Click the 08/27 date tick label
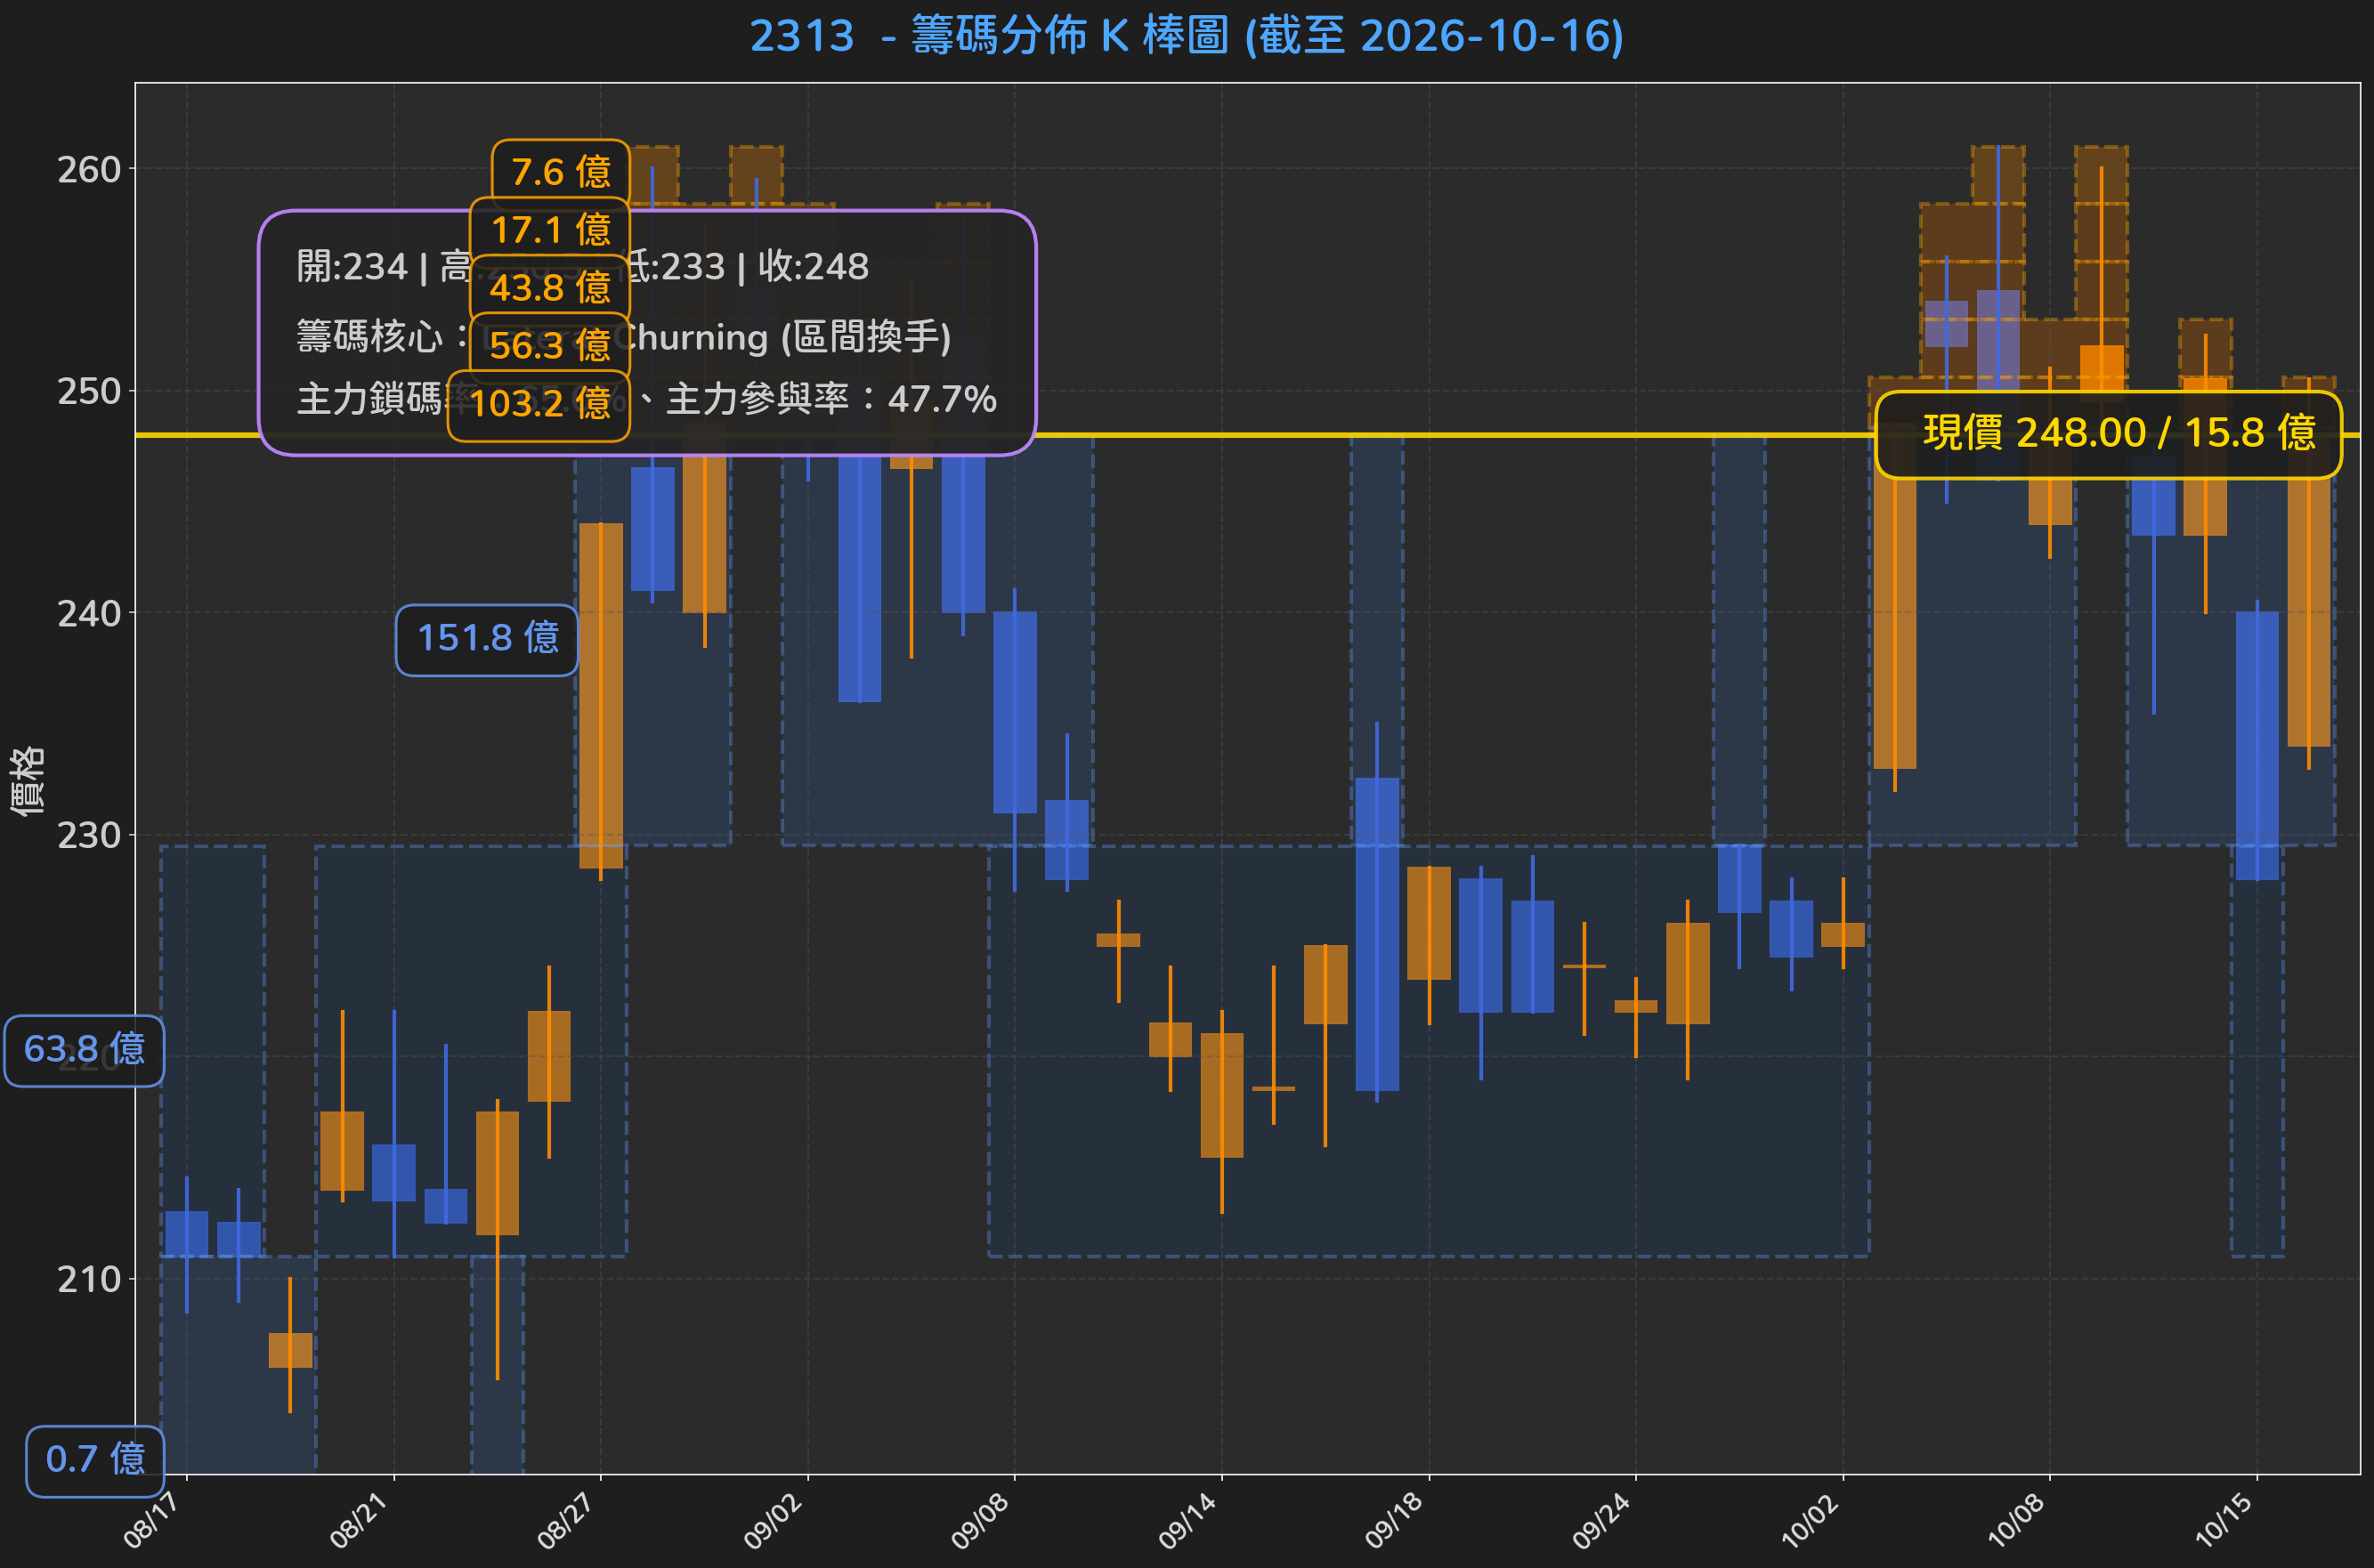The width and height of the screenshot is (2374, 1568). tap(566, 1520)
